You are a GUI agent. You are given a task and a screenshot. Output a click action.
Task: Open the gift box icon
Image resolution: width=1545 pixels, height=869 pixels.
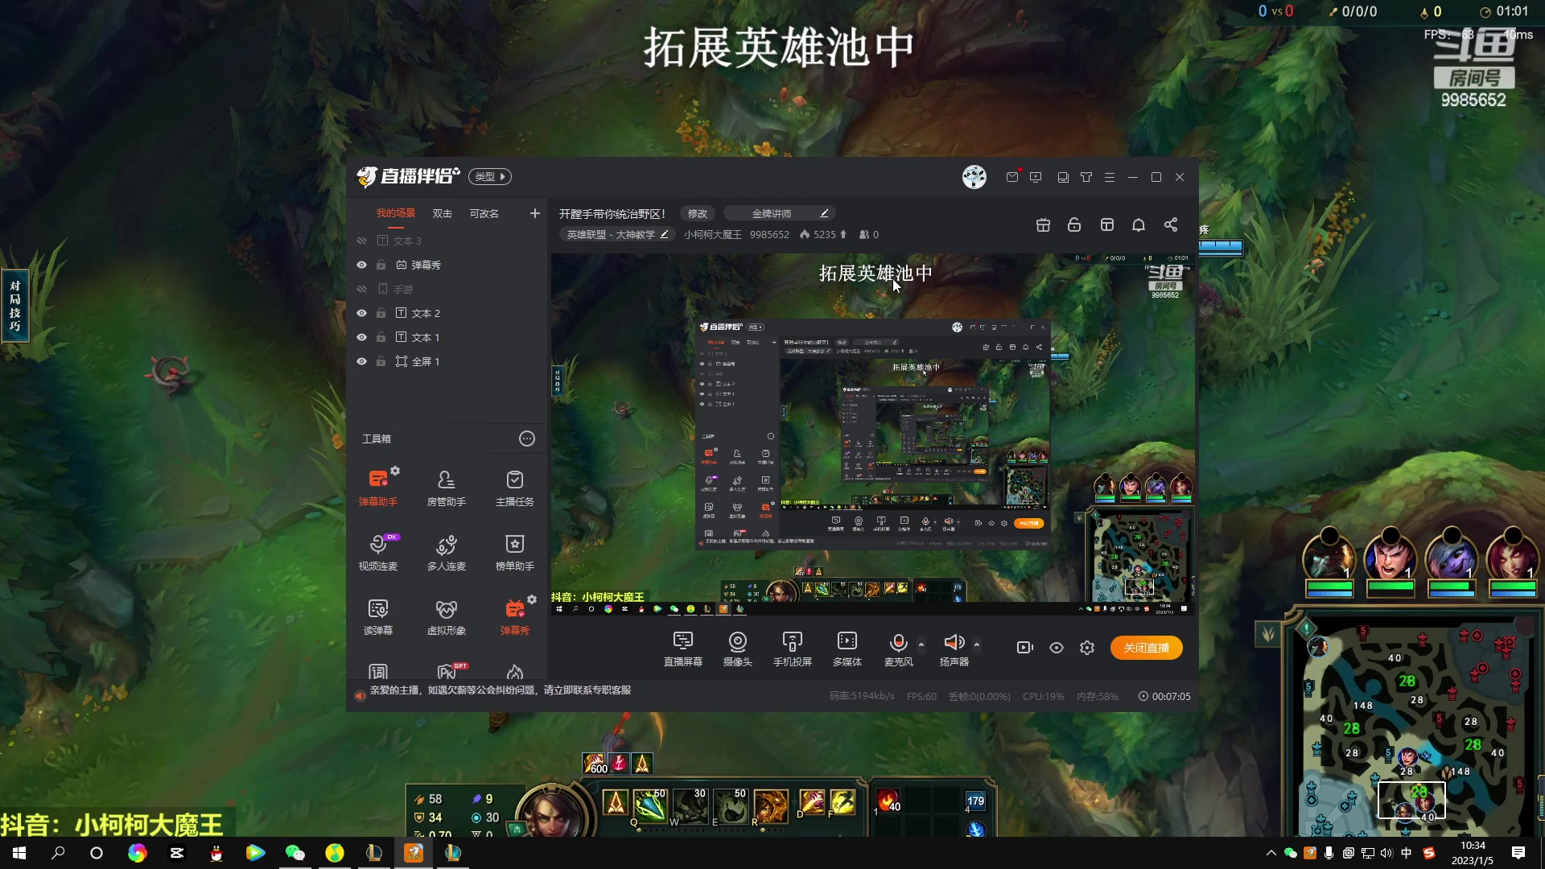(x=1043, y=224)
